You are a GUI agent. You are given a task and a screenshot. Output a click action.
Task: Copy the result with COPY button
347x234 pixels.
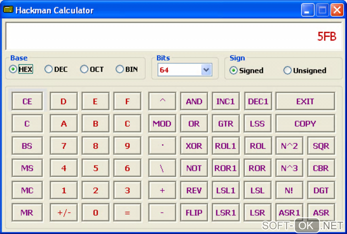pos(305,123)
